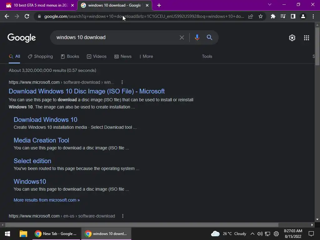Click the scroll right arrow
Screen dimensions: 320x240
point(312,225)
